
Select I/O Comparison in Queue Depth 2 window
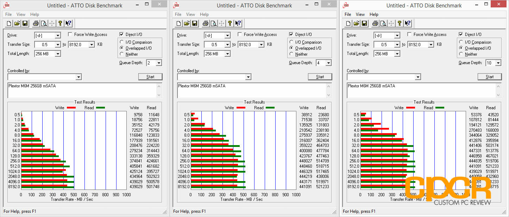pyautogui.click(x=122, y=42)
